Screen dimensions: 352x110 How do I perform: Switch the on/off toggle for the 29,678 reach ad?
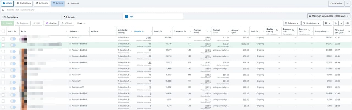(x=13, y=95)
